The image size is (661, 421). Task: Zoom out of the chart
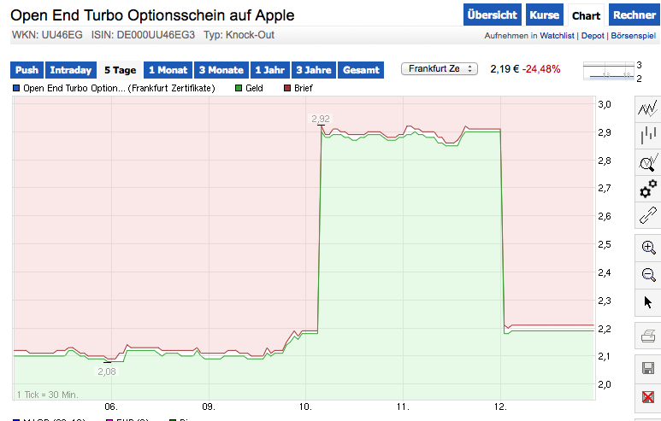(647, 274)
